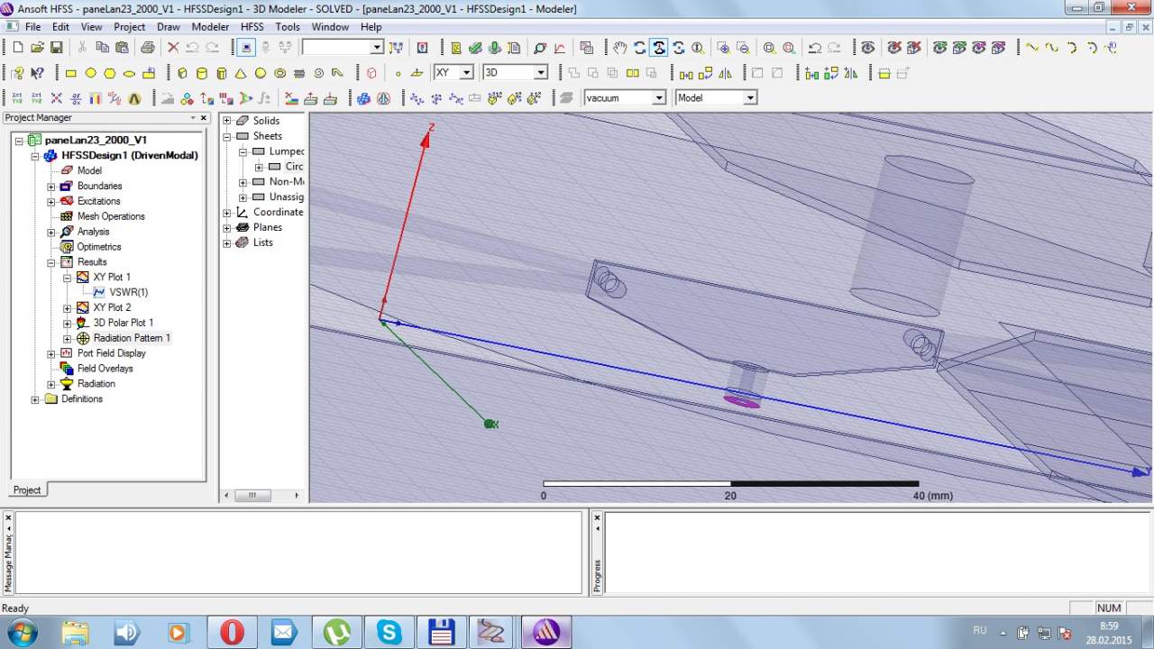Activate the Pan hand tool
The height and width of the screenshot is (649, 1154).
coord(619,48)
